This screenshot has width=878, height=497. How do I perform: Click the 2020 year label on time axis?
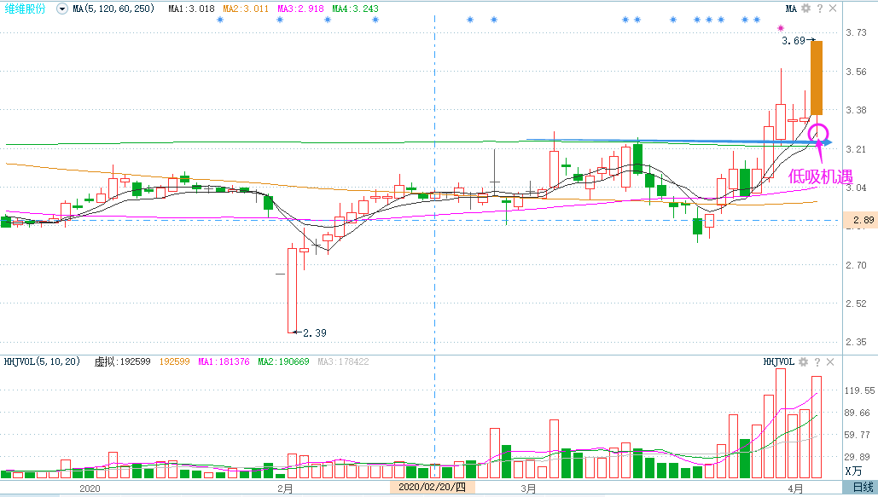(x=90, y=488)
